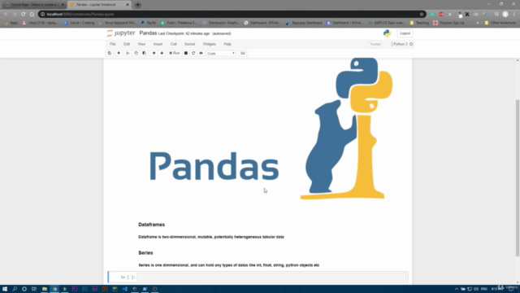This screenshot has width=520, height=293.
Task: Open the Cell menu
Action: coord(173,44)
